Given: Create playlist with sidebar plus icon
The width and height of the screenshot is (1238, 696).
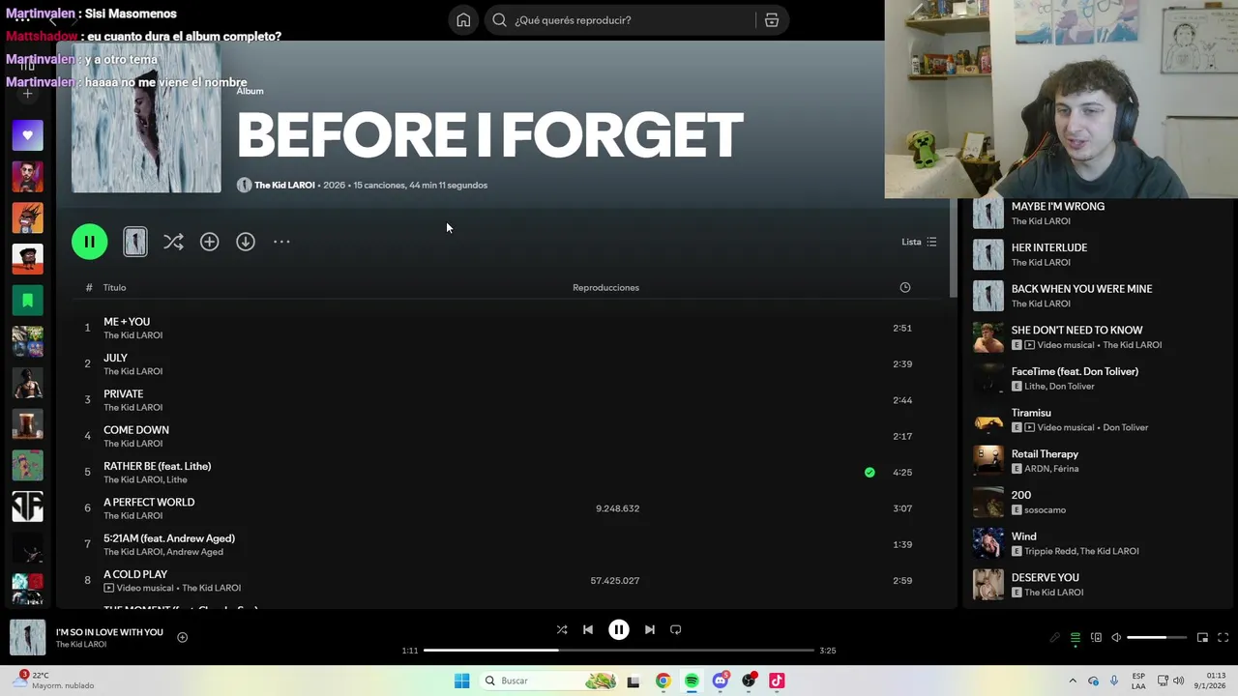Looking at the screenshot, I should [27, 94].
